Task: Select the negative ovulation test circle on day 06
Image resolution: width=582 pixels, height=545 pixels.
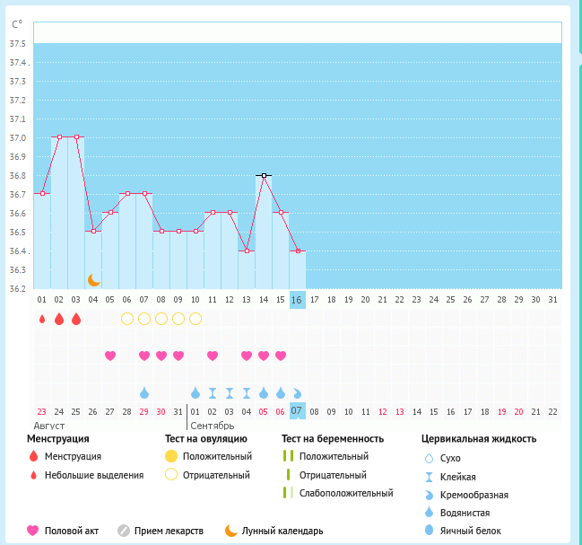Action: tap(127, 319)
